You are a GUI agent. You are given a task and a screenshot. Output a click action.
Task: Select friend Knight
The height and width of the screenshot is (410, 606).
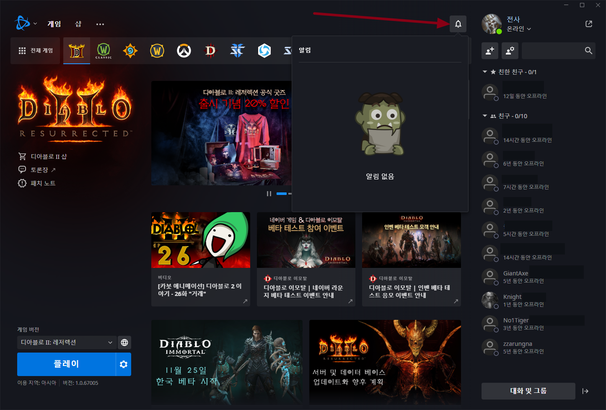click(x=539, y=301)
